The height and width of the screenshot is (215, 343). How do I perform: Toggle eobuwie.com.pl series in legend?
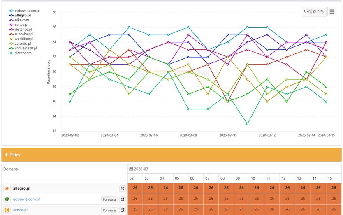point(24,11)
